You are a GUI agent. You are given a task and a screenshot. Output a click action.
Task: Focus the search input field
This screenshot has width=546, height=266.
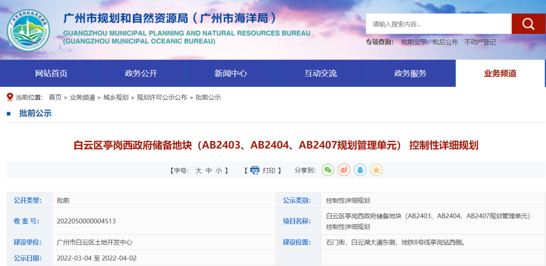coord(439,24)
